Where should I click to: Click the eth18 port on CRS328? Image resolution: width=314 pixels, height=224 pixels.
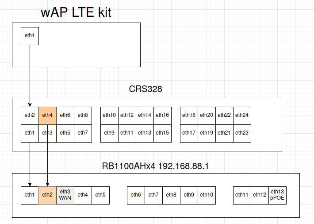[x=189, y=116]
